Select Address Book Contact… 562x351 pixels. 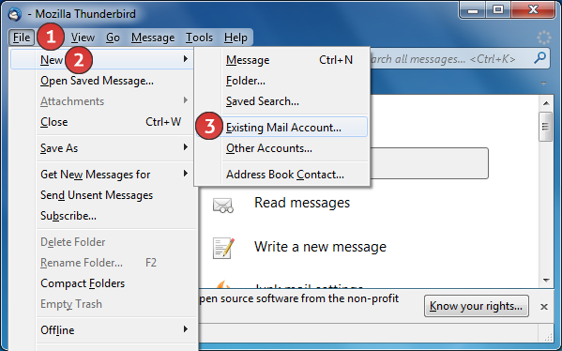281,175
